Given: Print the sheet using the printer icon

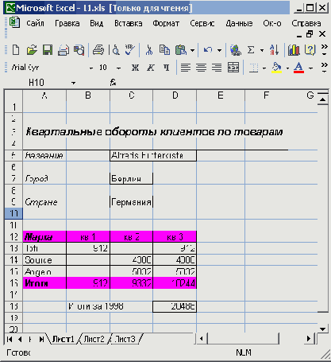Looking at the screenshot, I should click(98, 50).
